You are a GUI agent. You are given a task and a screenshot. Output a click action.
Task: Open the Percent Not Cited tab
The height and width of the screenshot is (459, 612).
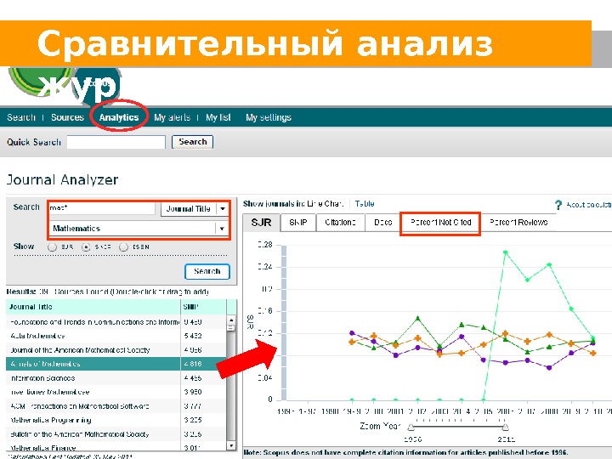point(440,223)
